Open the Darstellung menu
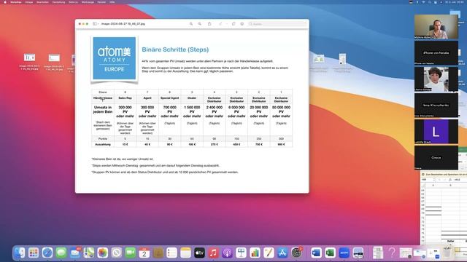467x262 pixels. (58, 2)
